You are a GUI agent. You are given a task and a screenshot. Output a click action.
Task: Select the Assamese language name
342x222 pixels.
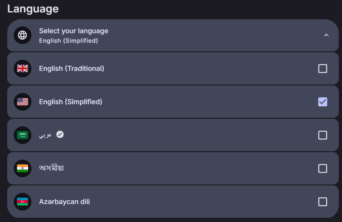(51, 168)
